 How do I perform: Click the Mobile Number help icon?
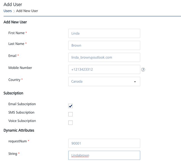pyautogui.click(x=143, y=70)
